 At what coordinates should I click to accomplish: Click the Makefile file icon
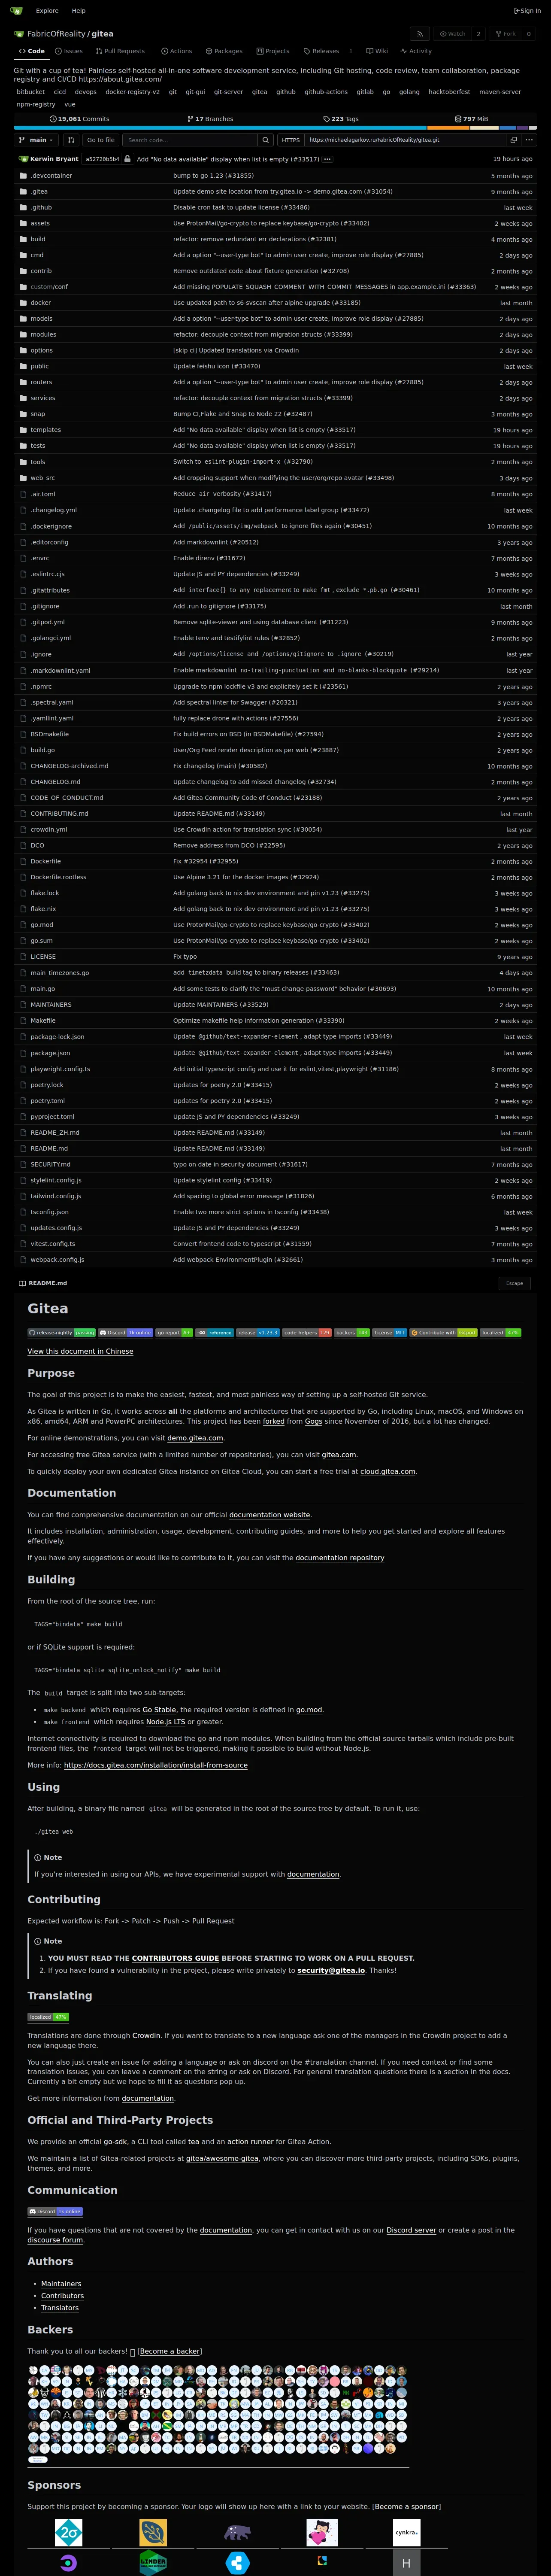23,1020
